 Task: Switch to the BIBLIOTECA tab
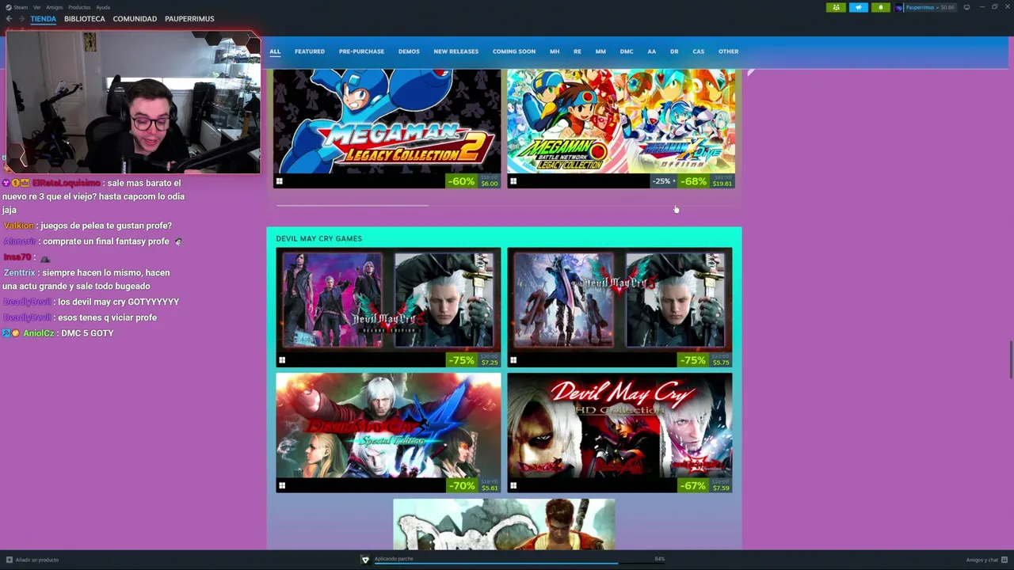[85, 19]
